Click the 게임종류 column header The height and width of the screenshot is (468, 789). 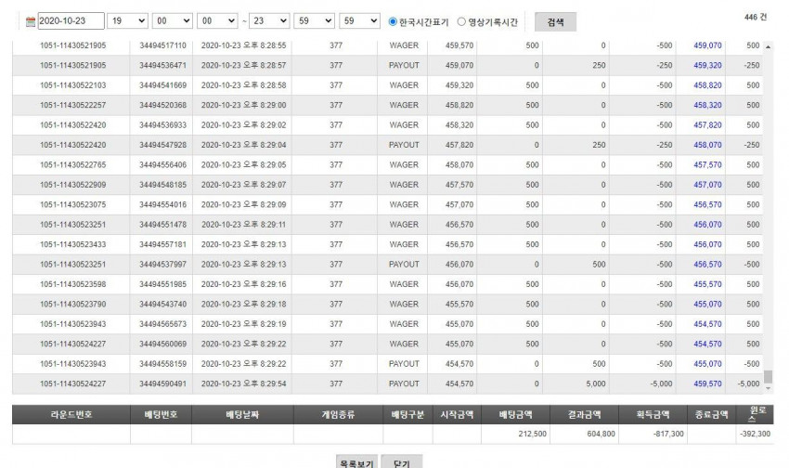coord(338,415)
